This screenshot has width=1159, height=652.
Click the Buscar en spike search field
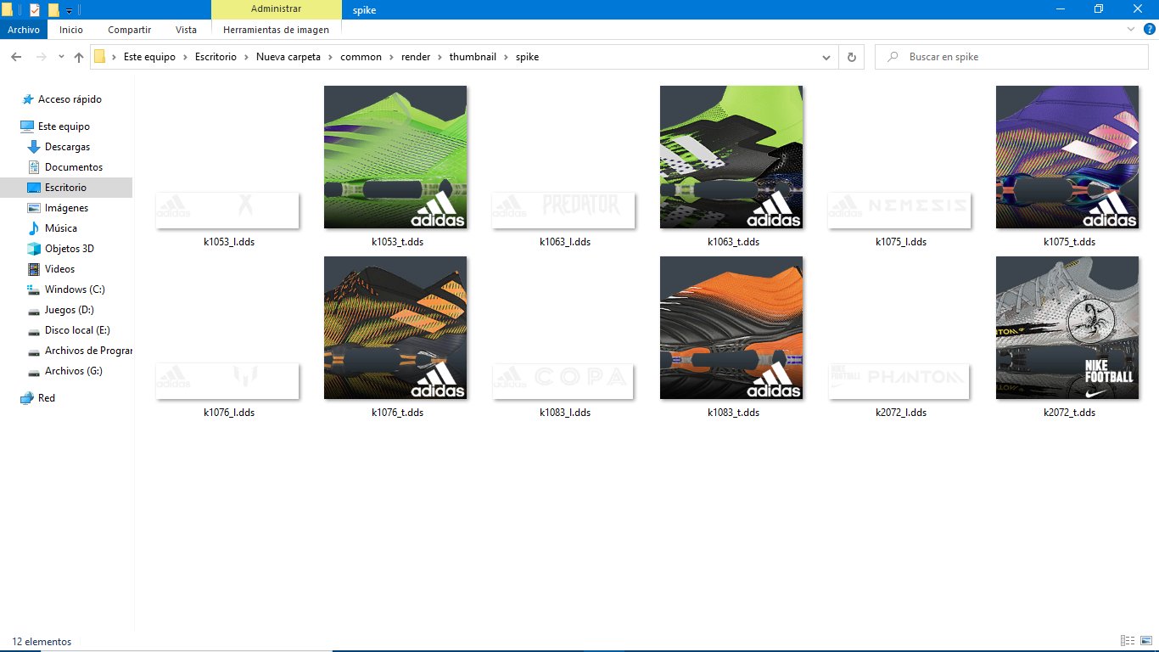coord(1011,57)
